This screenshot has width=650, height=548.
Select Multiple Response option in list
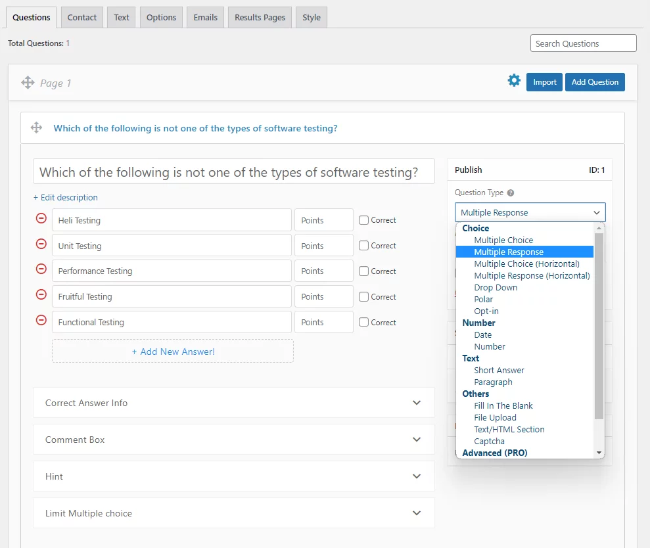coord(524,252)
